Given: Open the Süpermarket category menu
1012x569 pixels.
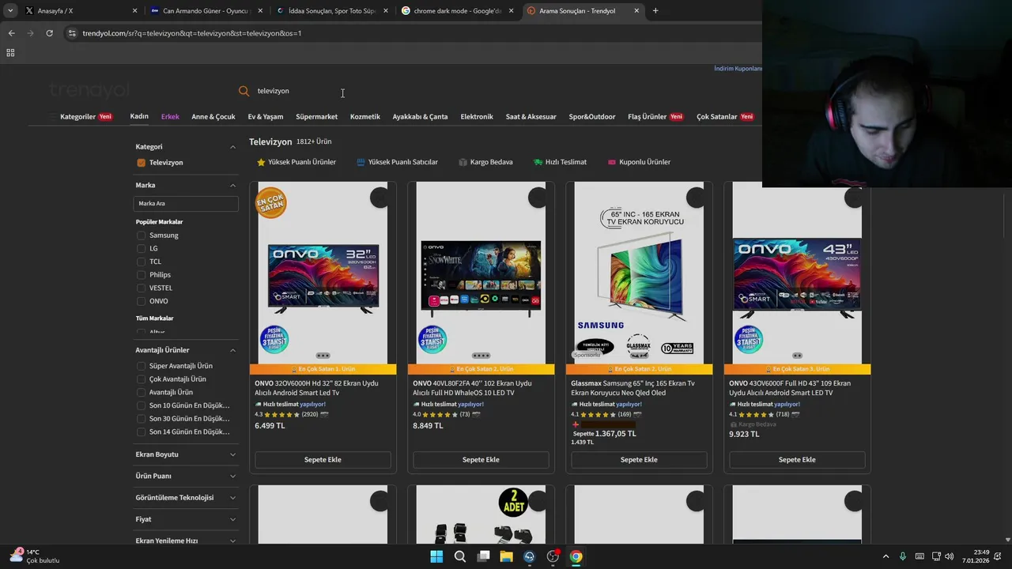Looking at the screenshot, I should (x=316, y=117).
